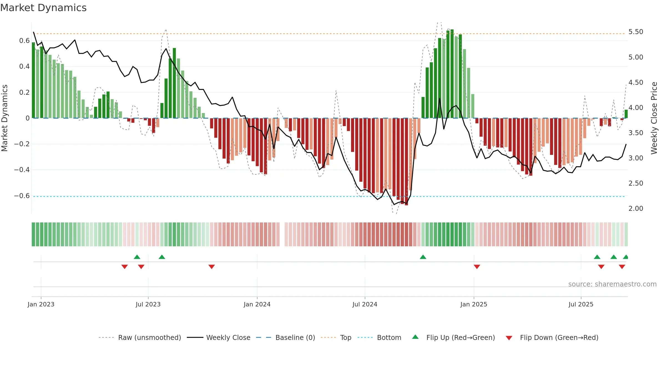Screen dimensions: 666x374
Task: Click the 4.00 price axis tick
Action: (x=636, y=107)
